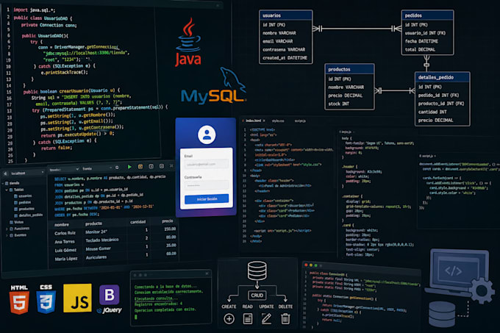Viewport: 500px width, 333px height.
Task: Click the Iniciar Sesión button
Action: tap(207, 198)
